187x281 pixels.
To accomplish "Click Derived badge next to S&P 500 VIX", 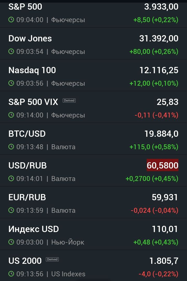I will click(69, 101).
